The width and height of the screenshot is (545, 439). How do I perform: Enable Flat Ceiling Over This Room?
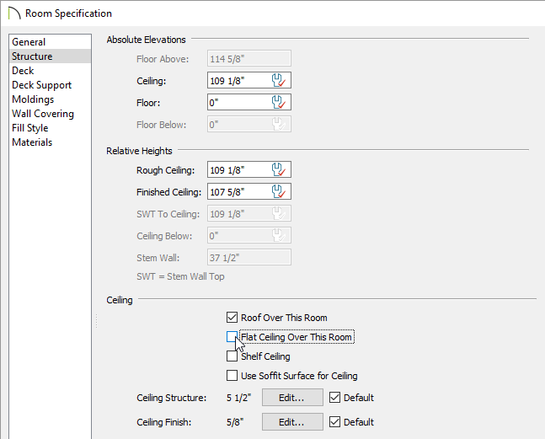[232, 337]
